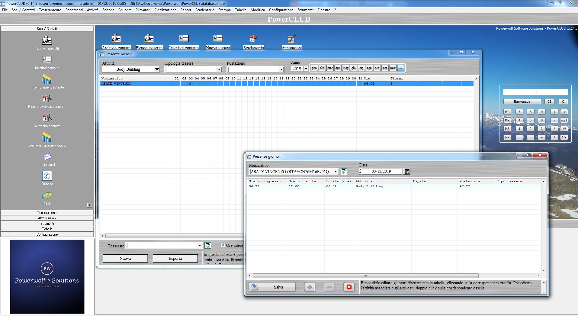
Task: Open the Rilevatori menu
Action: point(143,10)
